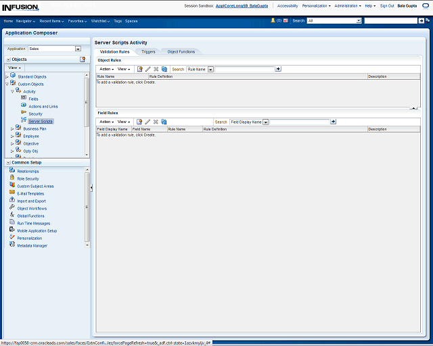The height and width of the screenshot is (346, 433).
Task: Collapse the Custom Objects tree node
Action: click(x=7, y=84)
